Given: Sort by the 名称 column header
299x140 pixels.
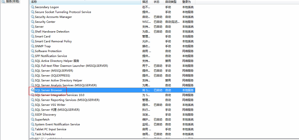Looking at the screenshot, I should (x=85, y=2).
